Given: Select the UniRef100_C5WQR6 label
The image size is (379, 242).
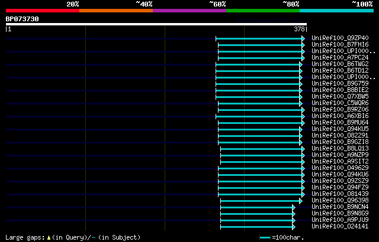Looking at the screenshot, I should pos(340,103).
